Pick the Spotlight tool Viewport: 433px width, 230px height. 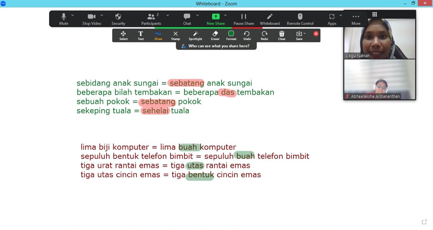(x=195, y=35)
